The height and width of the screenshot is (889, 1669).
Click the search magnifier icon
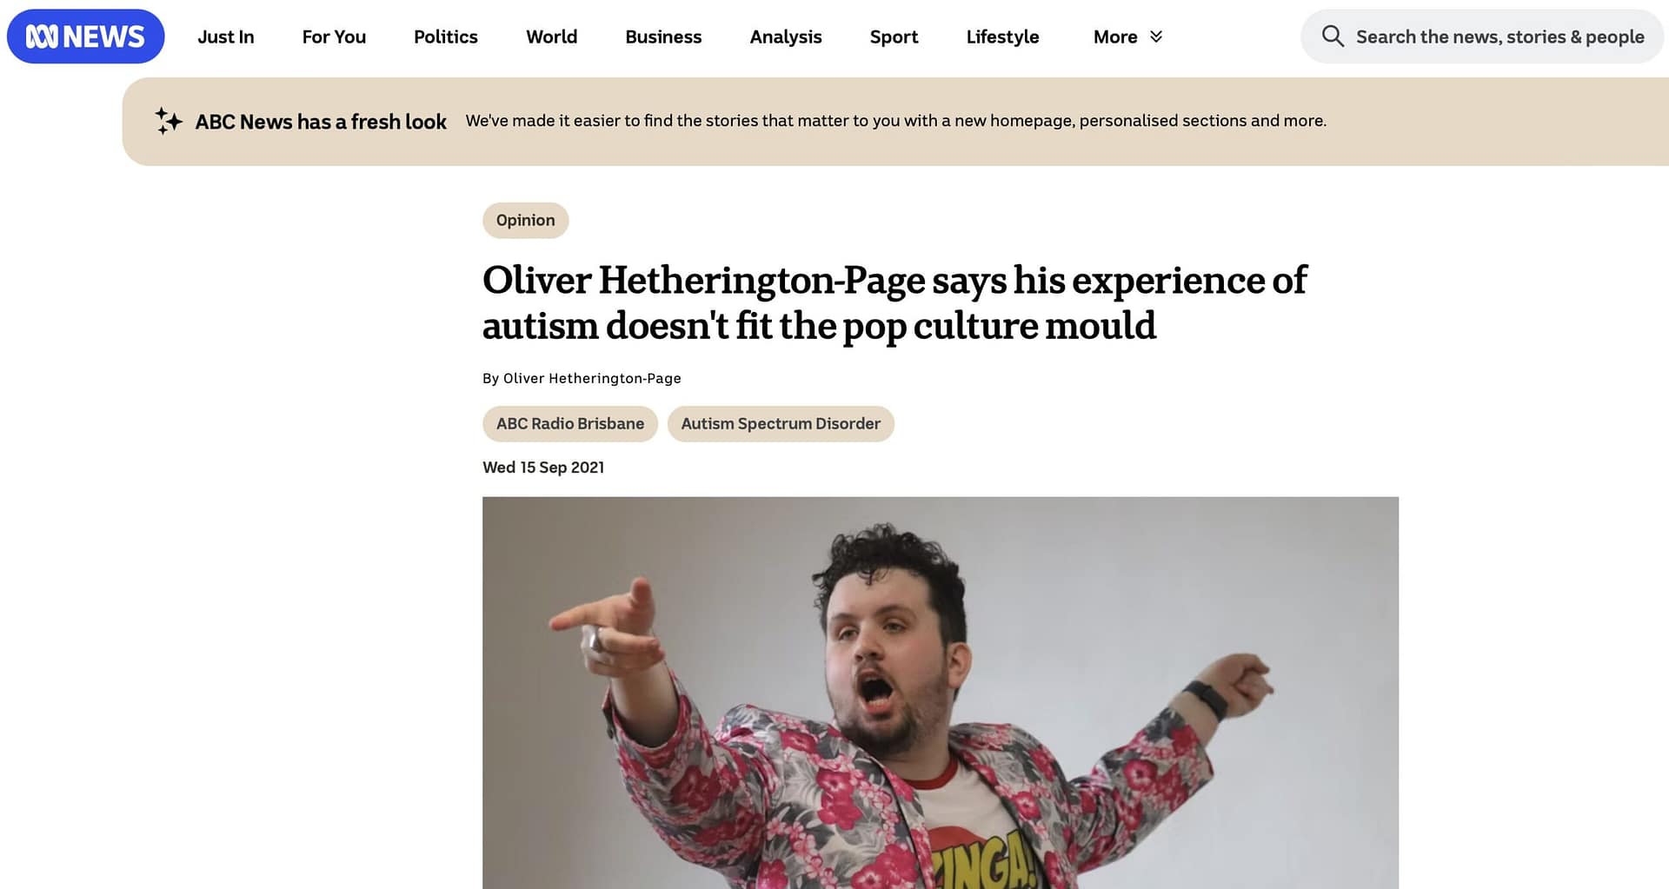[x=1332, y=36]
